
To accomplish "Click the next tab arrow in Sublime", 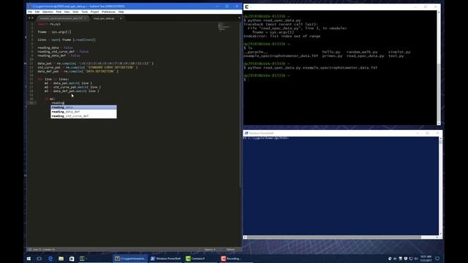I will click(32, 18).
